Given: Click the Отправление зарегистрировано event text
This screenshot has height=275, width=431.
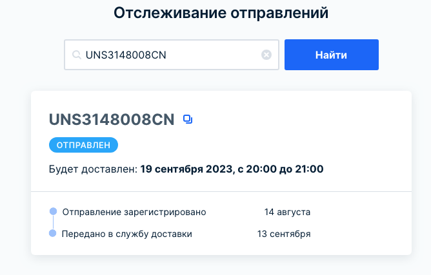Looking at the screenshot, I should pos(134,211).
